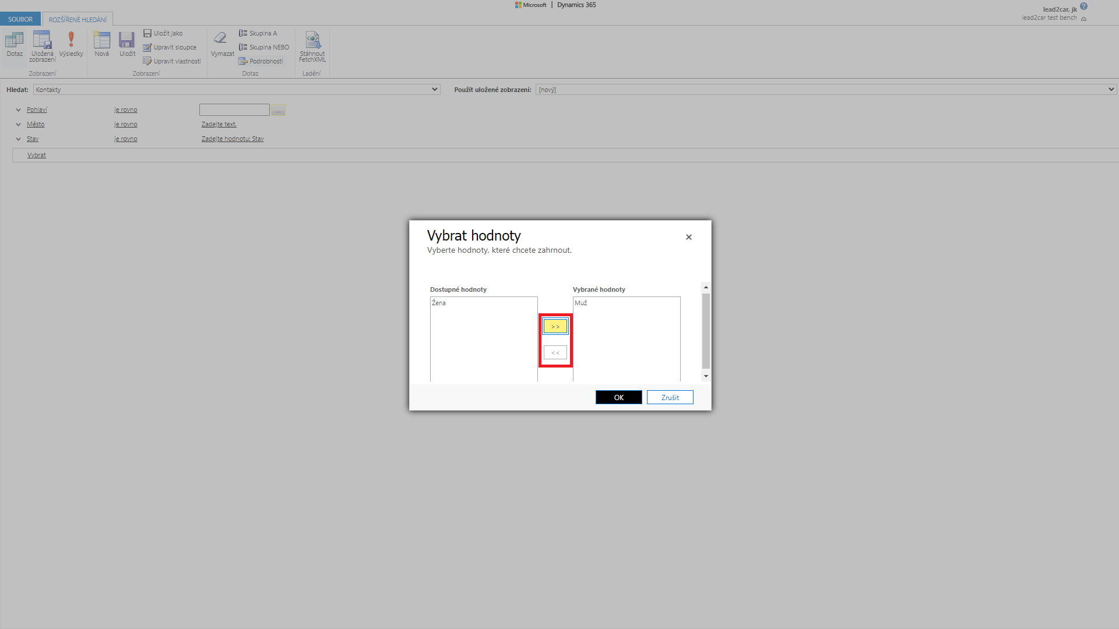The image size is (1119, 629).
Task: Open the saved view [nový] dropdown
Action: tap(825, 90)
